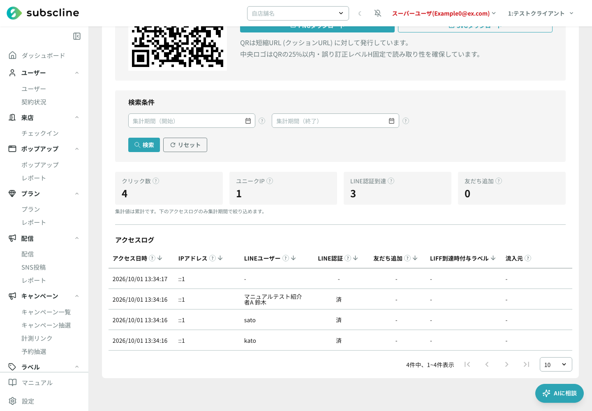The width and height of the screenshot is (592, 411).
Task: Go to last page arrow
Action: pos(526,365)
